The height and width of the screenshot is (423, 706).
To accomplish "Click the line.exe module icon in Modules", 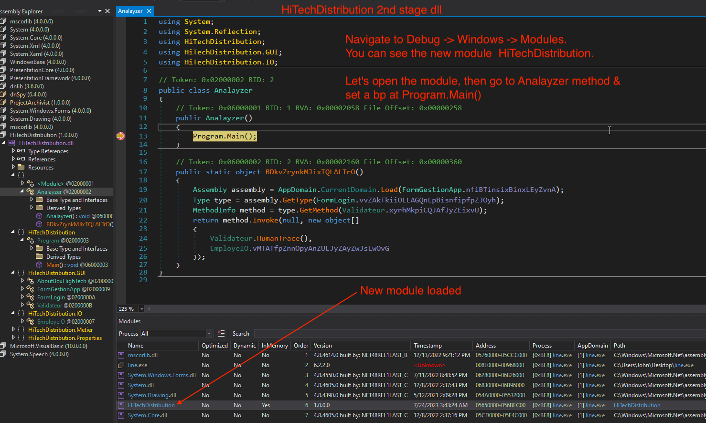I will 121,365.
